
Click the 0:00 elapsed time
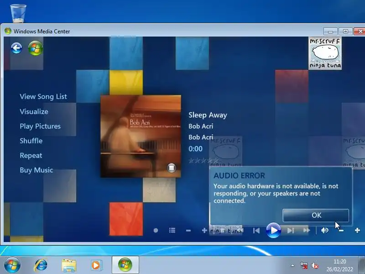point(196,149)
